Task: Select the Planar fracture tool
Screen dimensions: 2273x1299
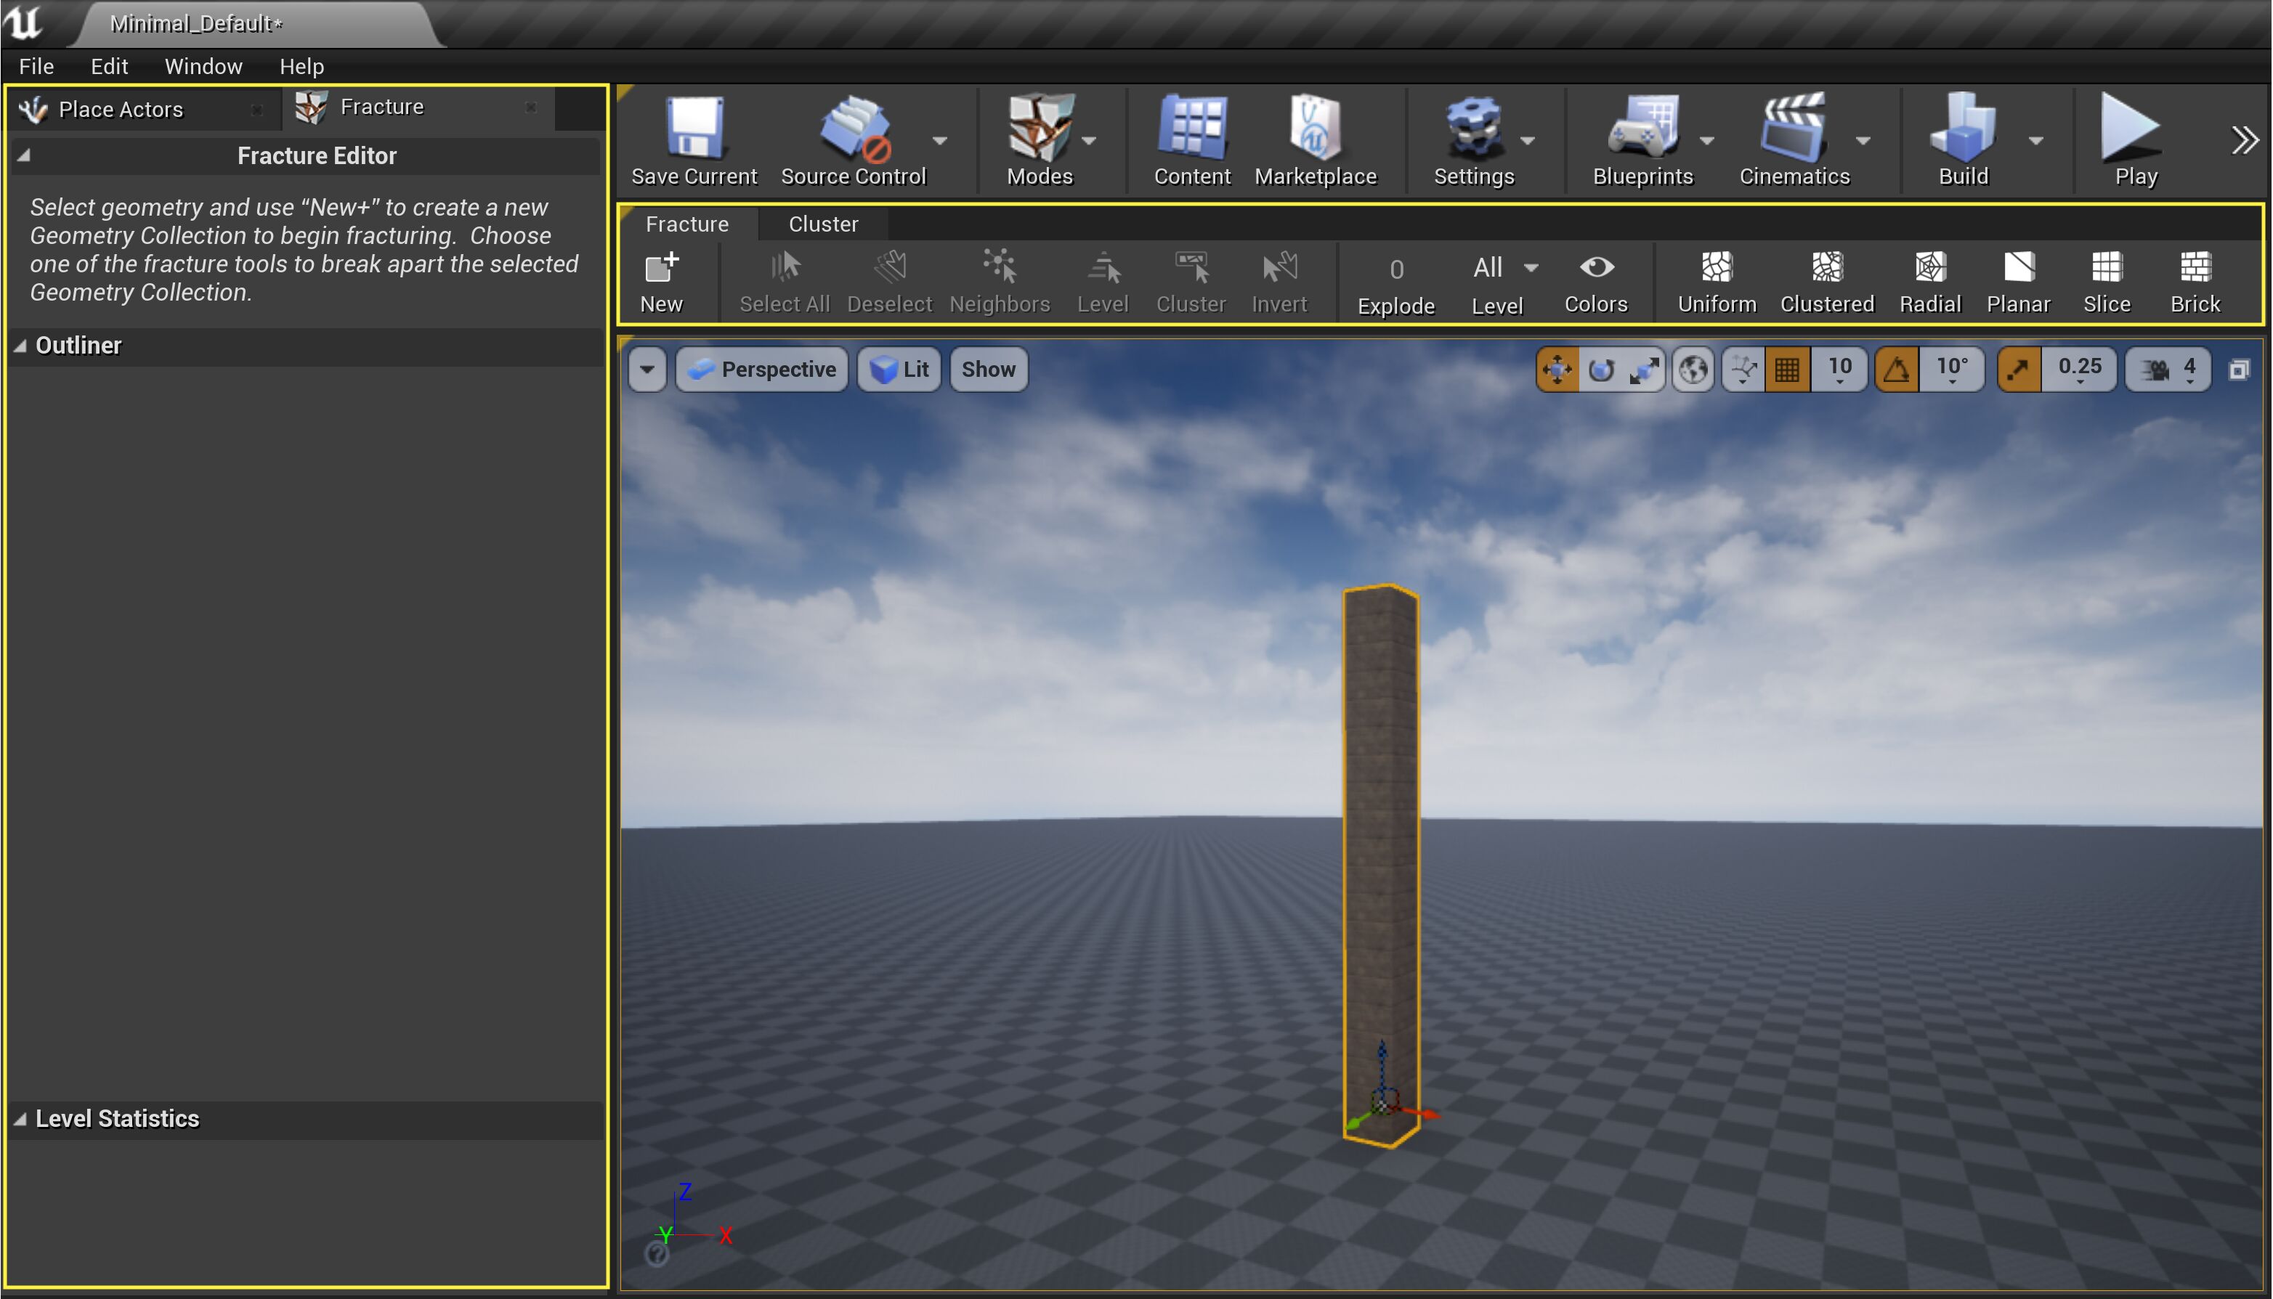Action: [2018, 268]
